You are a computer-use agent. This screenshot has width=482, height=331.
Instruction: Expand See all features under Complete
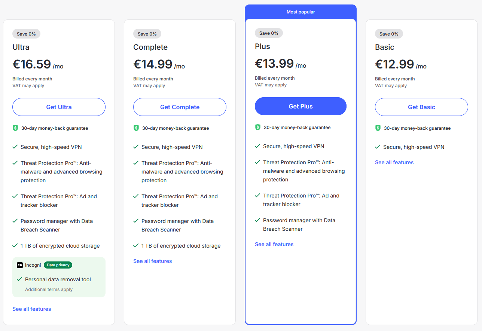click(x=153, y=261)
